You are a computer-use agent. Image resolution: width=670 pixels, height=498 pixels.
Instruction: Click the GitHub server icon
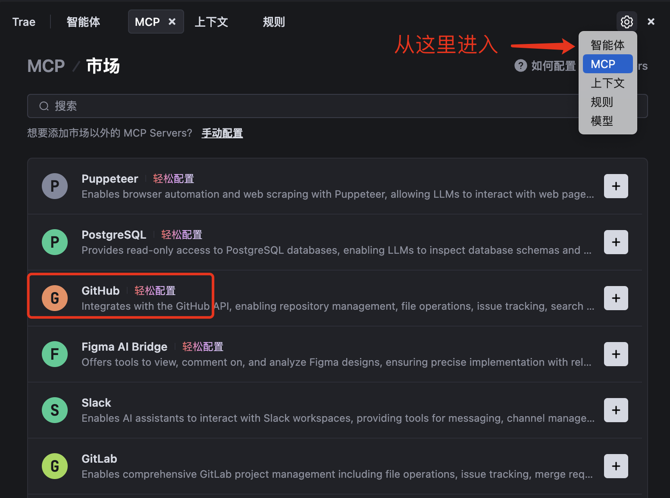(54, 298)
